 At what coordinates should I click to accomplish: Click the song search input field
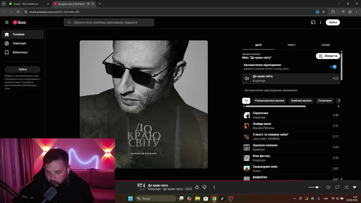click(x=109, y=23)
